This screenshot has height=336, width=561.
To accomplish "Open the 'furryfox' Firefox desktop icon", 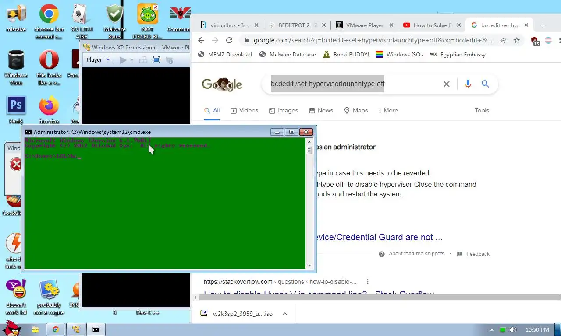I will click(x=49, y=109).
